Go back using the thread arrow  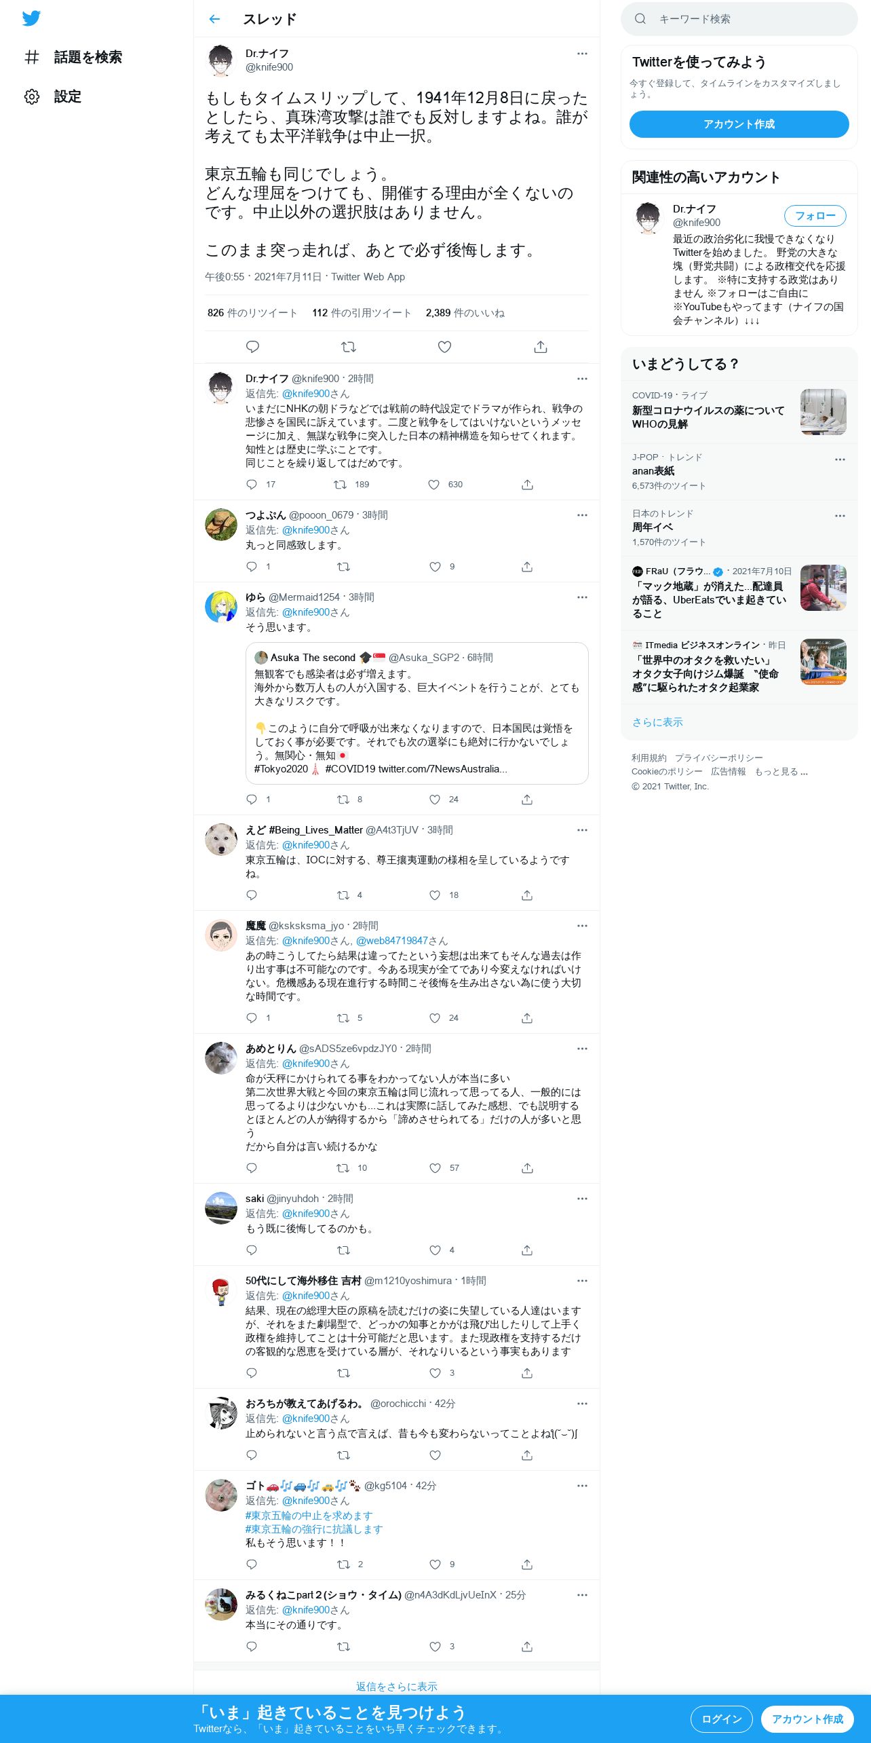coord(215,19)
